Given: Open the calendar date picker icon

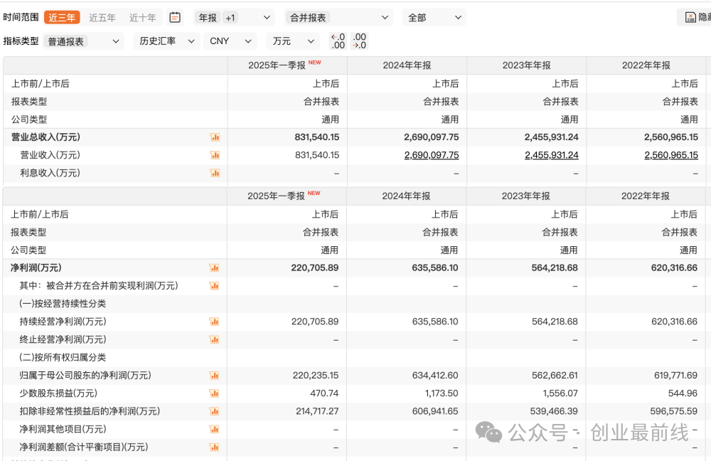Looking at the screenshot, I should [x=175, y=18].
